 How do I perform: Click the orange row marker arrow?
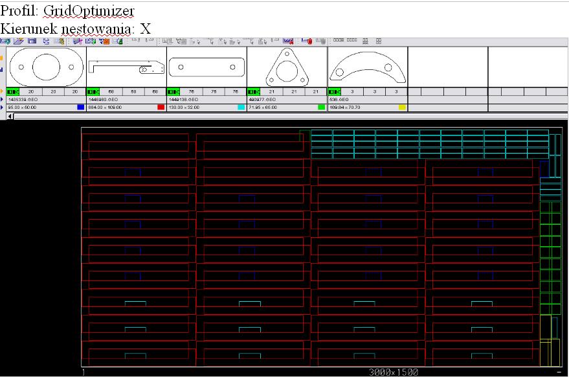coord(2,91)
